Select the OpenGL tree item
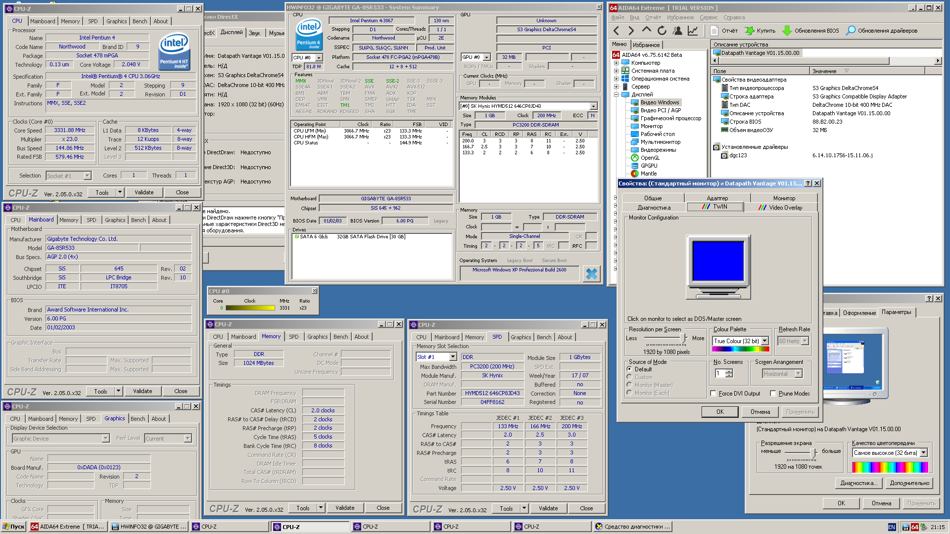 (650, 158)
